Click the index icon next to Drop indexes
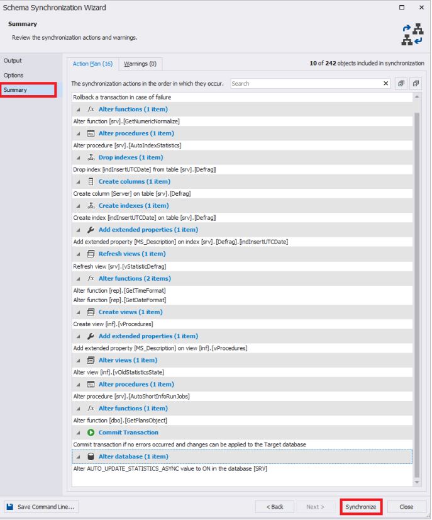The width and height of the screenshot is (432, 520). [x=91, y=157]
